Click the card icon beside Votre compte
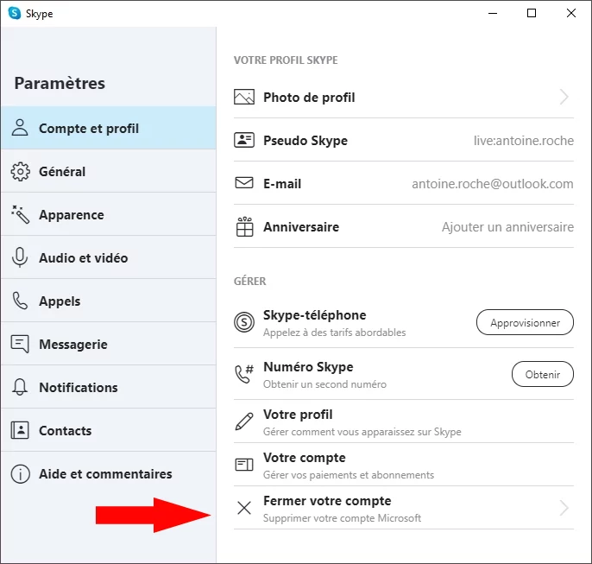Image resolution: width=592 pixels, height=564 pixels. tap(244, 465)
